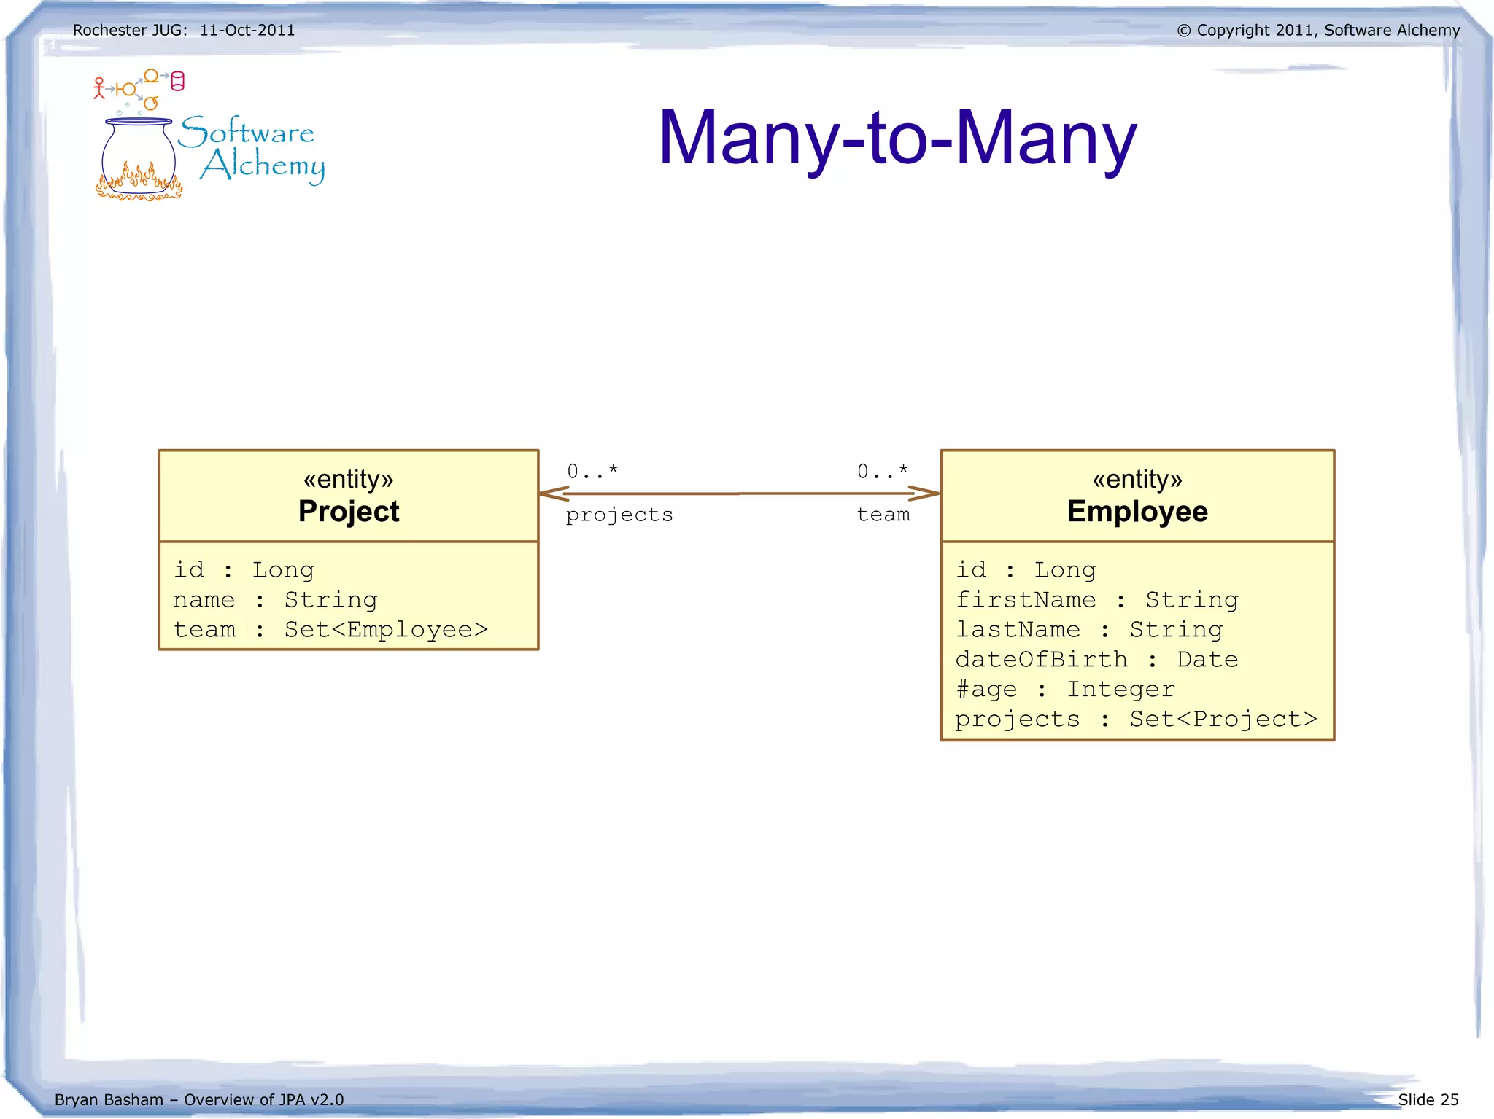The width and height of the screenshot is (1494, 1119).
Task: Click the Slide 25 number label
Action: (1428, 1099)
